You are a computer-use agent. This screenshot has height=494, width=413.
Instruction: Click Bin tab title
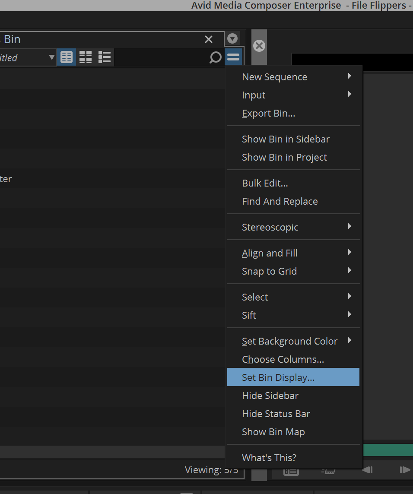click(x=12, y=39)
